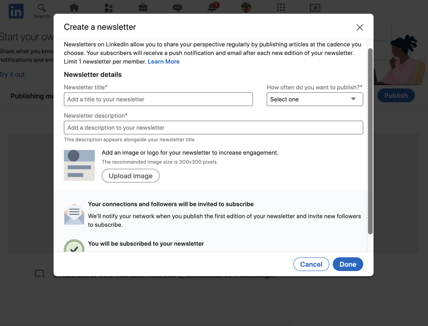This screenshot has width=428, height=326.
Task: Open the My Network icon
Action: [x=108, y=8]
